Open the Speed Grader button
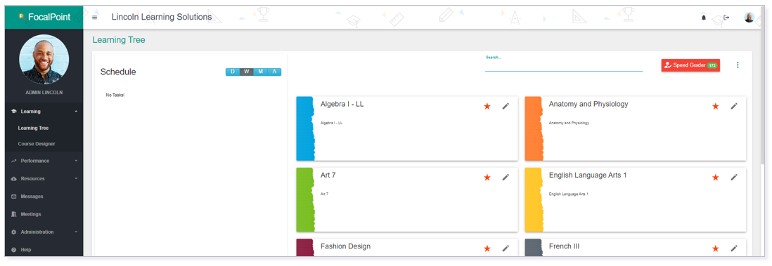772x266 pixels. coord(690,65)
